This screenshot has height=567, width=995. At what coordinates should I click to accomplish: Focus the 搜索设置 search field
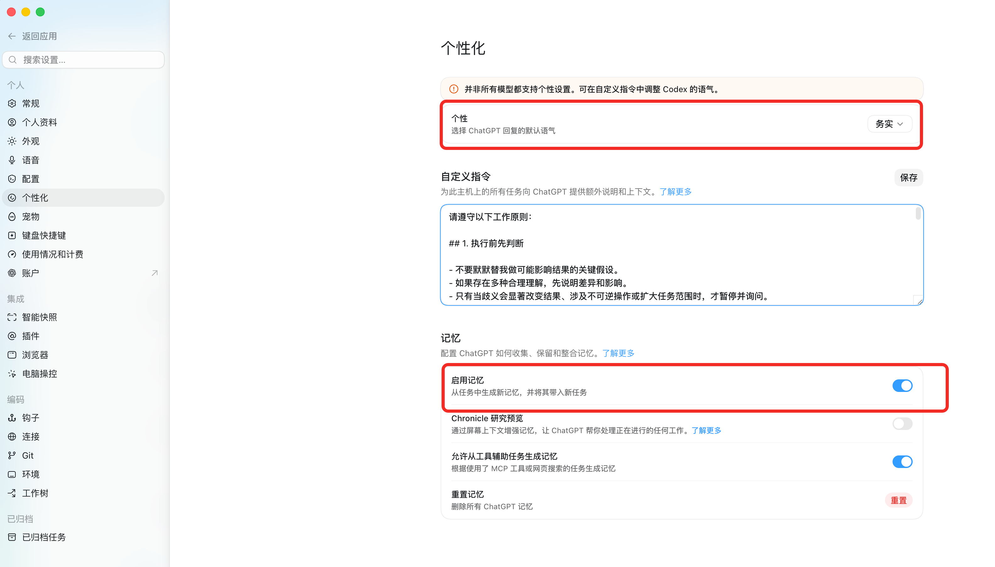tap(83, 60)
